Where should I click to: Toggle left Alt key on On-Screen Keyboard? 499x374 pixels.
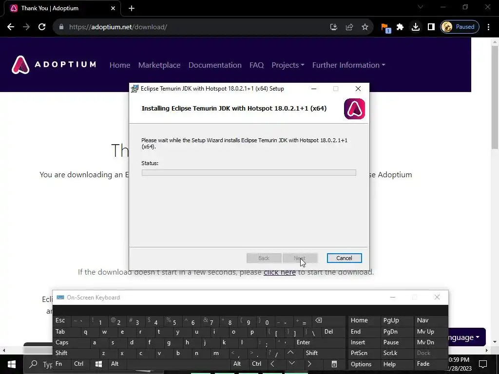pyautogui.click(x=117, y=364)
